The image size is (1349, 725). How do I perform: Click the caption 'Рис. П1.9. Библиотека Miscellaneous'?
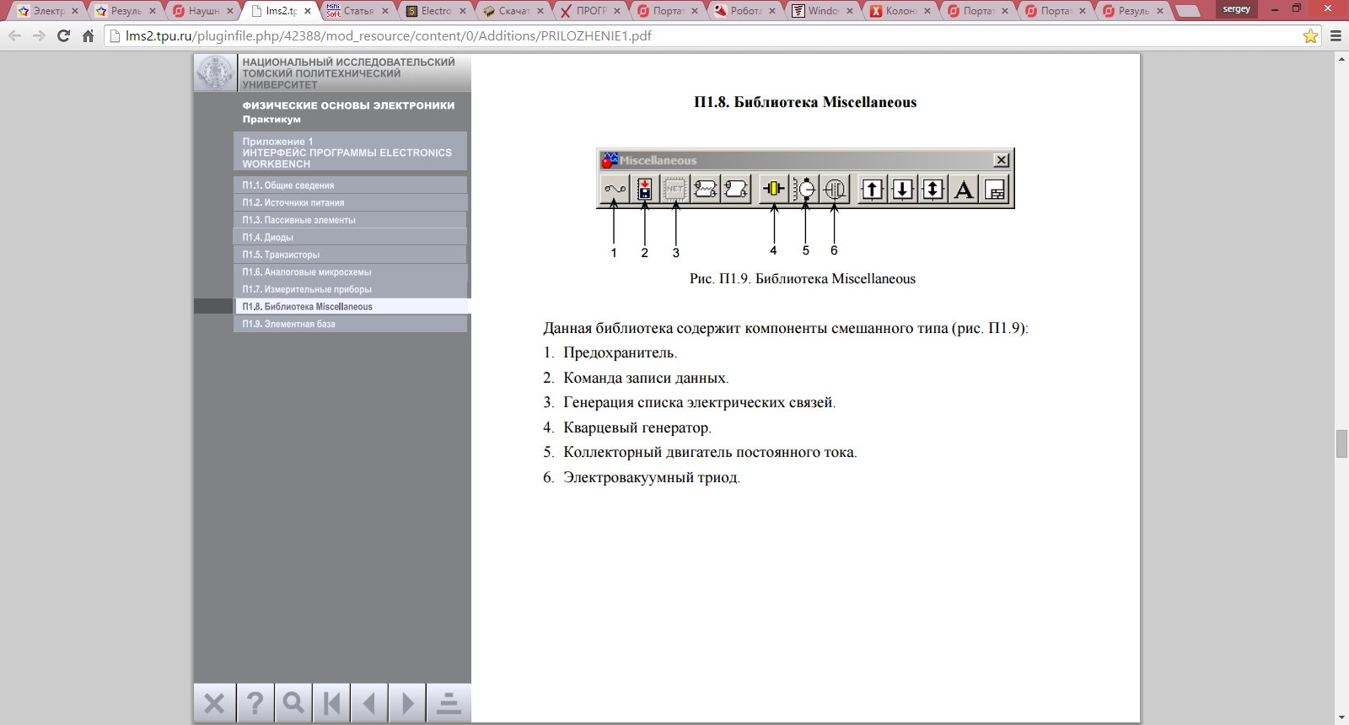click(x=803, y=279)
